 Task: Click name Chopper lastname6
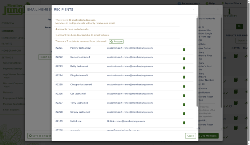pyautogui.click(x=81, y=85)
